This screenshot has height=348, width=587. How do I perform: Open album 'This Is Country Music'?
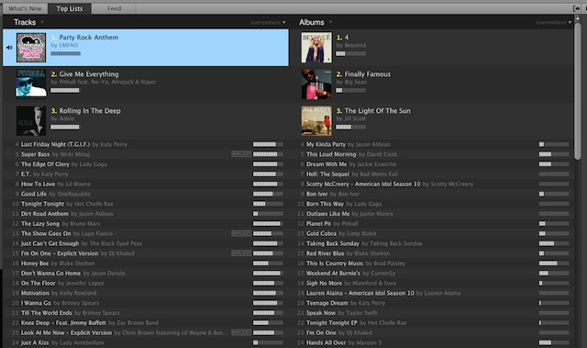(335, 264)
